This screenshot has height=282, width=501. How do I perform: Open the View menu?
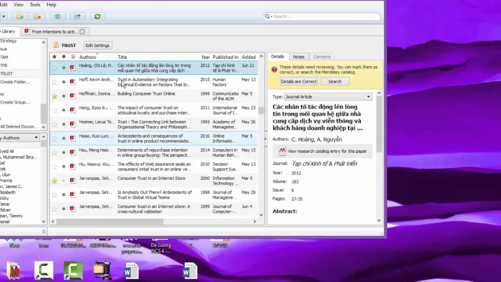pos(18,5)
